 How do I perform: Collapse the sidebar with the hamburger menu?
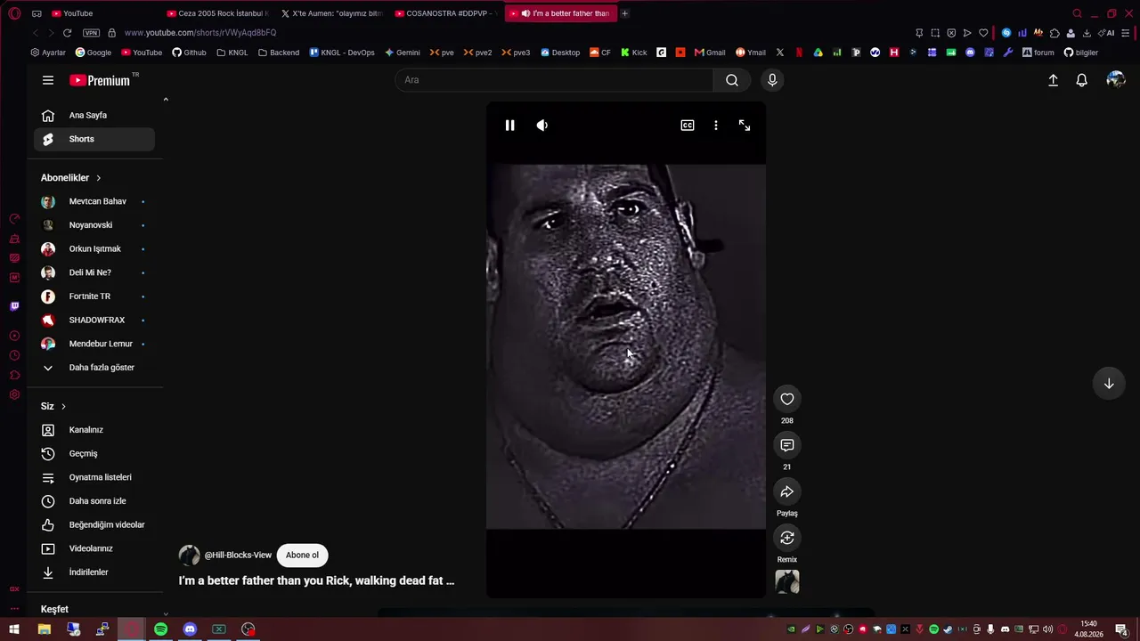click(x=48, y=80)
